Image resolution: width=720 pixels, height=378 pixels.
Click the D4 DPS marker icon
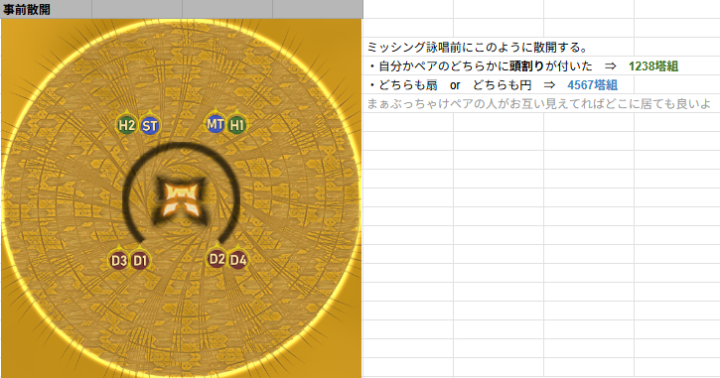[238, 260]
